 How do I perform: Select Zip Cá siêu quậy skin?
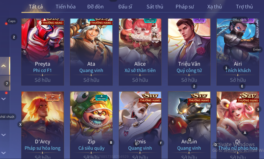click(x=91, y=125)
